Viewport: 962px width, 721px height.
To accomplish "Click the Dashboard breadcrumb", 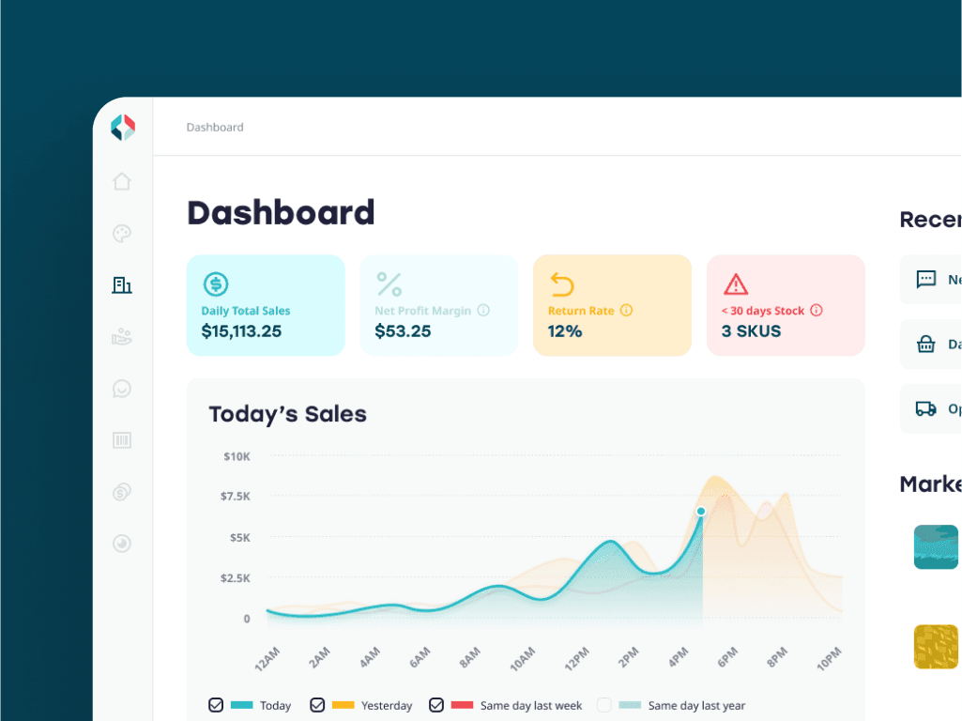I will click(215, 128).
